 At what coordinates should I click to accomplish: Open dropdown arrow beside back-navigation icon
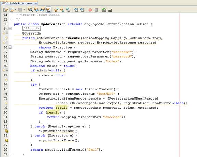pyautogui.click(x=15, y=10)
